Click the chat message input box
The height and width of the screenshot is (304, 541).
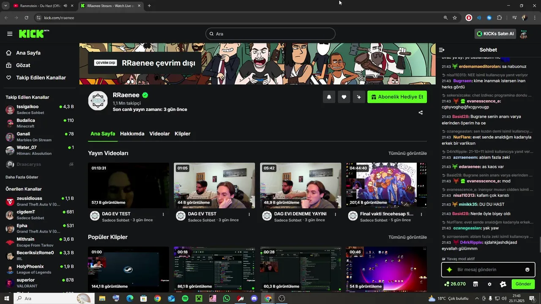pos(488,269)
